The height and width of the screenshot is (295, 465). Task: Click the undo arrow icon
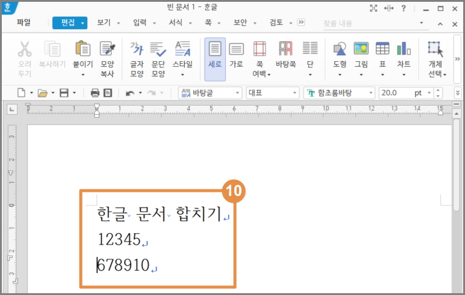(x=129, y=93)
